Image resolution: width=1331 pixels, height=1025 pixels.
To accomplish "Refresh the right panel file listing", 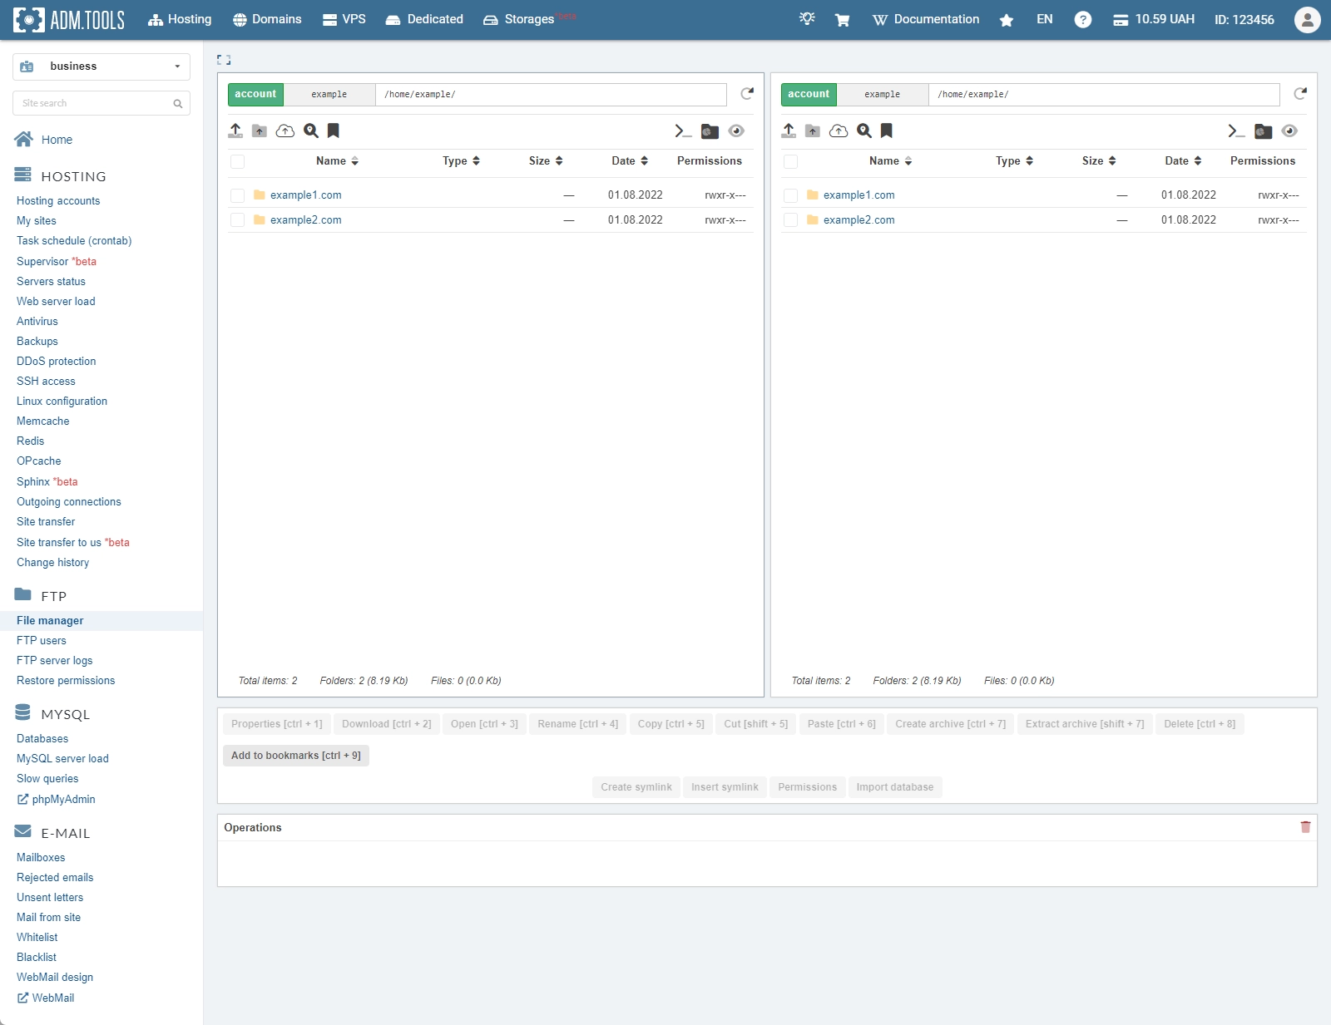I will click(1300, 94).
